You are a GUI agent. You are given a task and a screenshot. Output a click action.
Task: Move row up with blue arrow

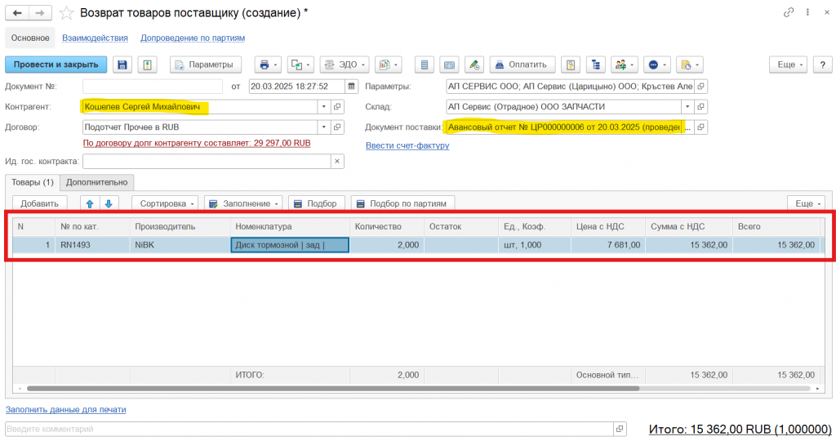(90, 203)
